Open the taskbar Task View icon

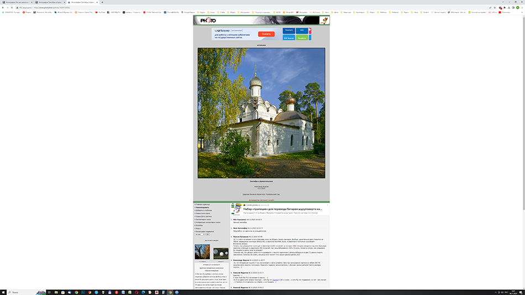[49, 292]
